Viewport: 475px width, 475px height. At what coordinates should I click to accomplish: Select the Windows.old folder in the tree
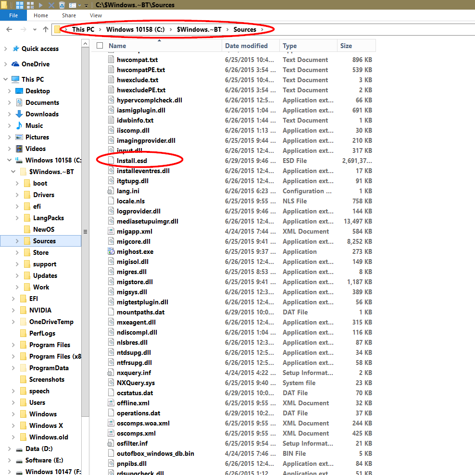coord(49,437)
